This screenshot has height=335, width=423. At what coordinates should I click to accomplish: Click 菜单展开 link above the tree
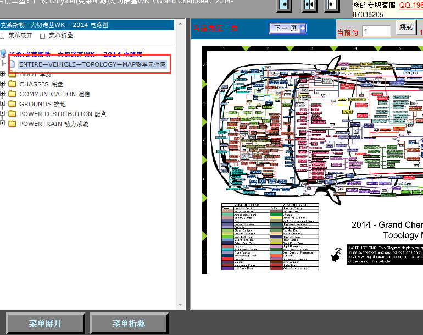pyautogui.click(x=20, y=36)
